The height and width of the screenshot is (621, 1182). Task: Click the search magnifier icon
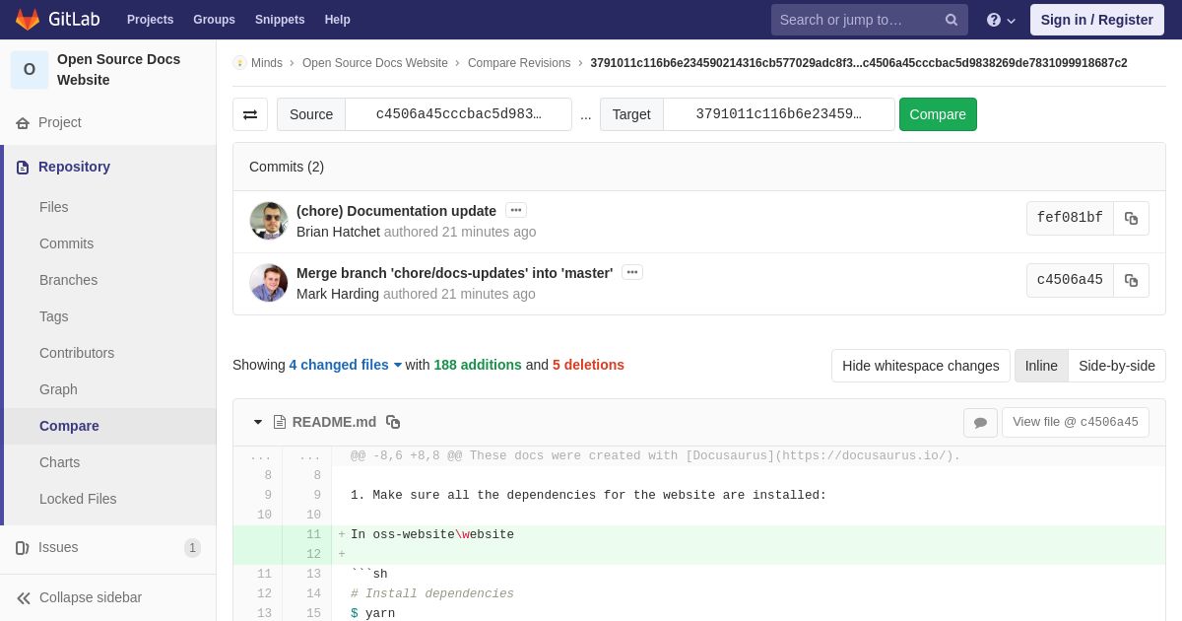pos(951,20)
